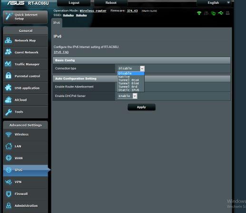Click the Connection type label
246x213 pixels.
point(66,68)
